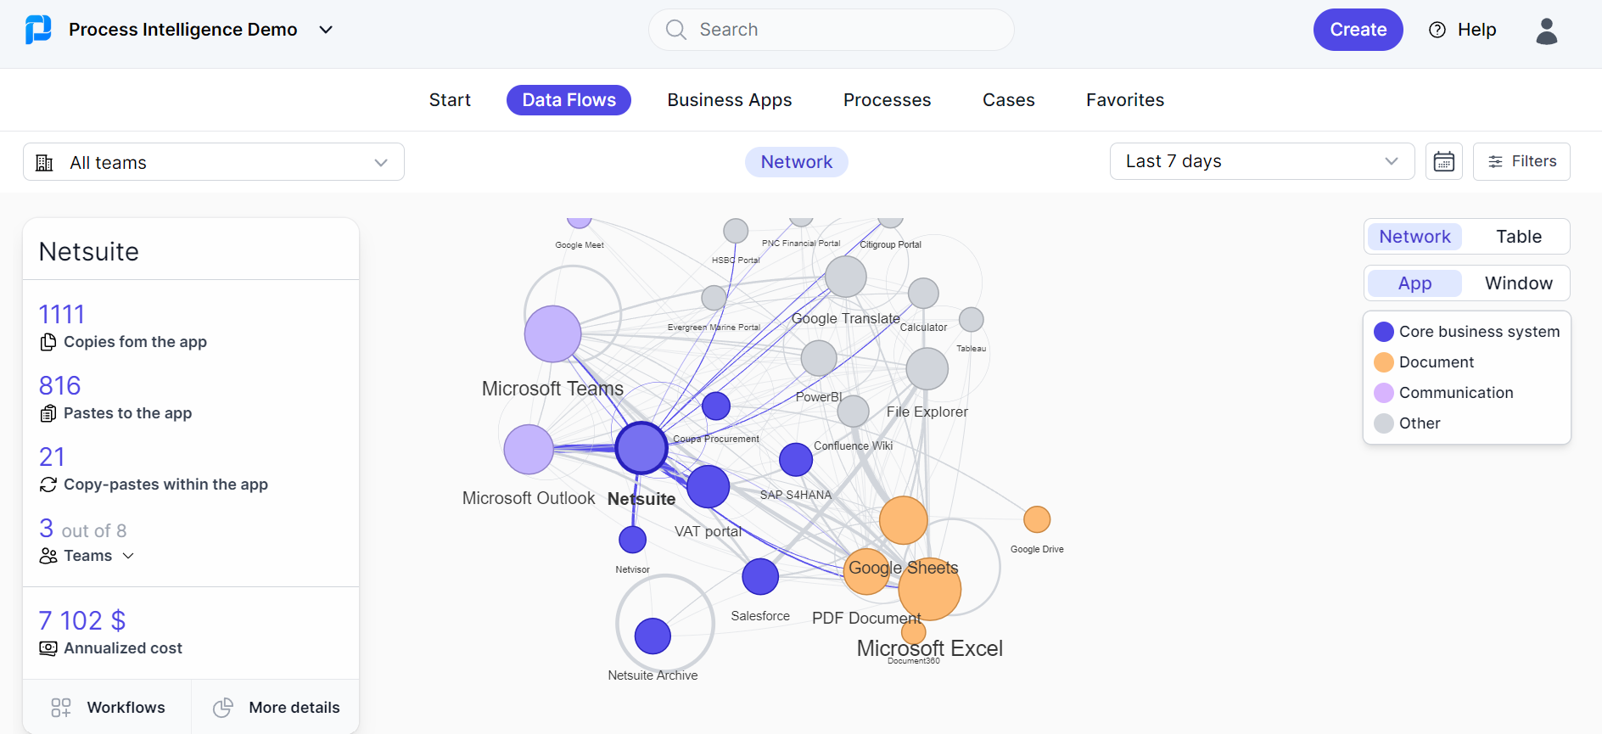The image size is (1602, 734).
Task: Click the Process Intelligence logo
Action: pyautogui.click(x=37, y=28)
